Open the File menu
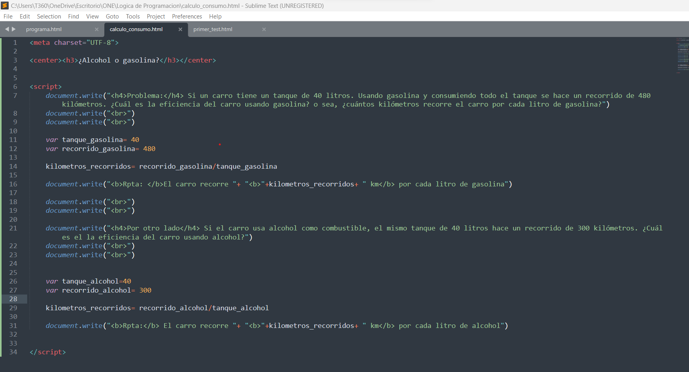 pyautogui.click(x=8, y=17)
